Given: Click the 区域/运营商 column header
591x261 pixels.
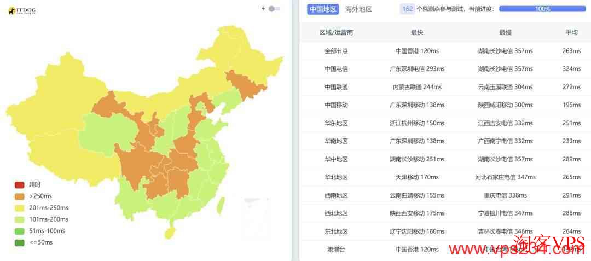Looking at the screenshot, I should [336, 33].
